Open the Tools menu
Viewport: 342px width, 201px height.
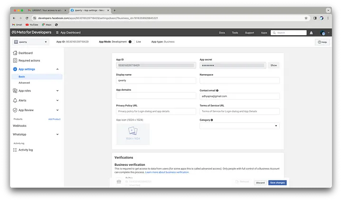pyautogui.click(x=235, y=33)
